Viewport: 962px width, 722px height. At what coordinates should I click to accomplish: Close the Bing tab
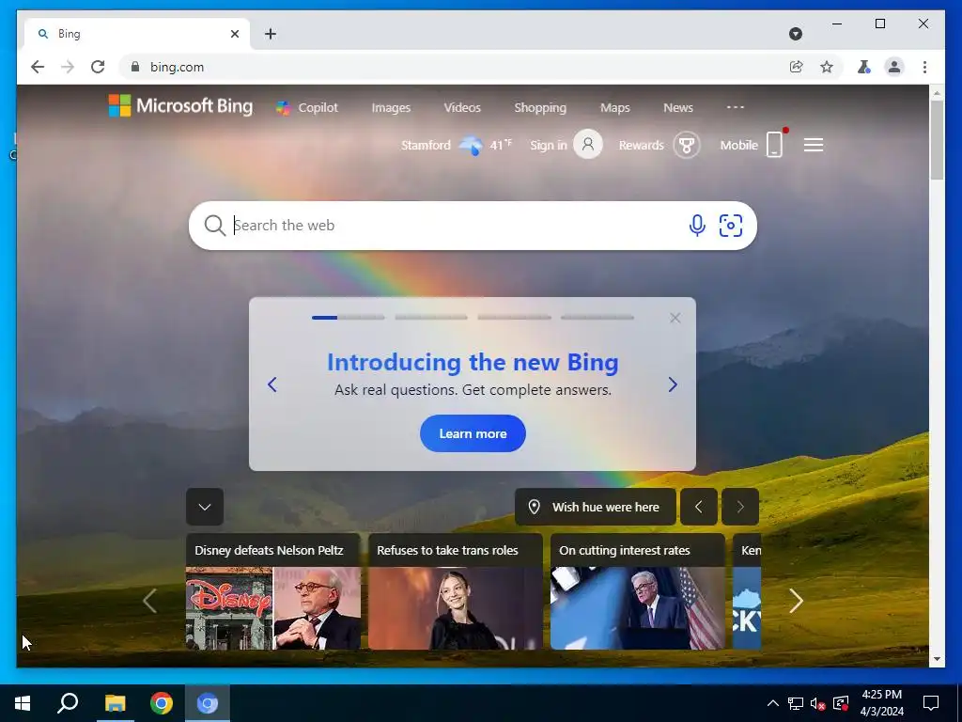coord(235,34)
